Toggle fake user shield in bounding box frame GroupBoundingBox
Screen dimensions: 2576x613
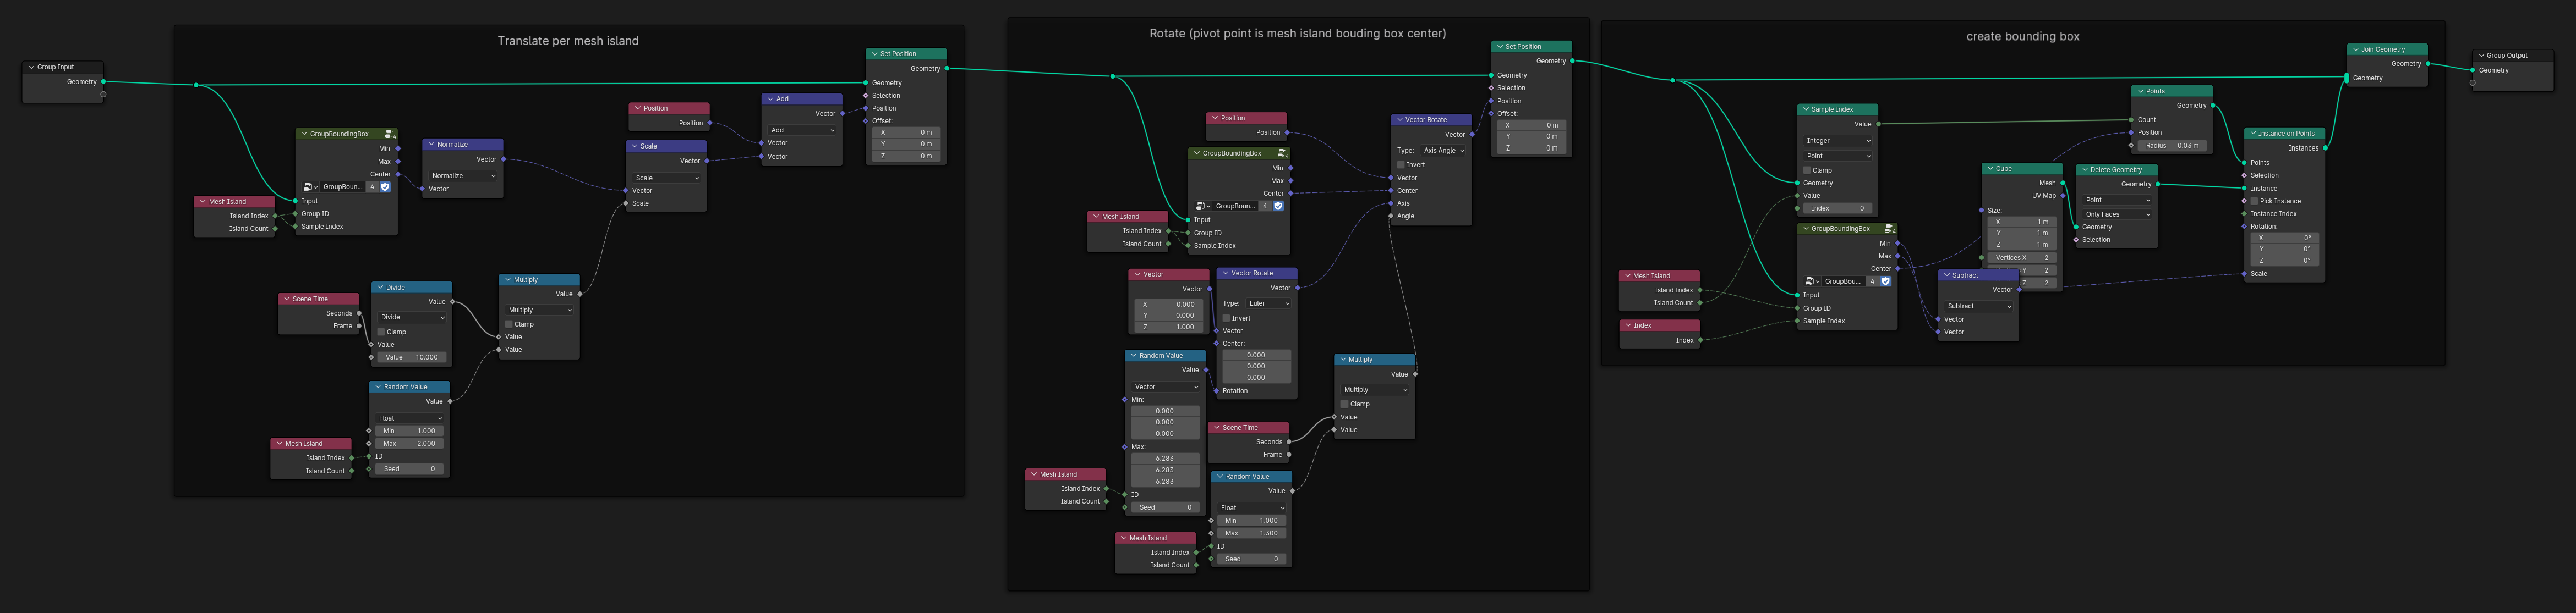[1886, 281]
